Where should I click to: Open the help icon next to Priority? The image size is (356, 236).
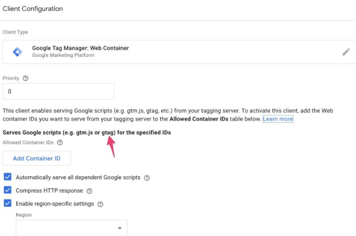tap(25, 78)
